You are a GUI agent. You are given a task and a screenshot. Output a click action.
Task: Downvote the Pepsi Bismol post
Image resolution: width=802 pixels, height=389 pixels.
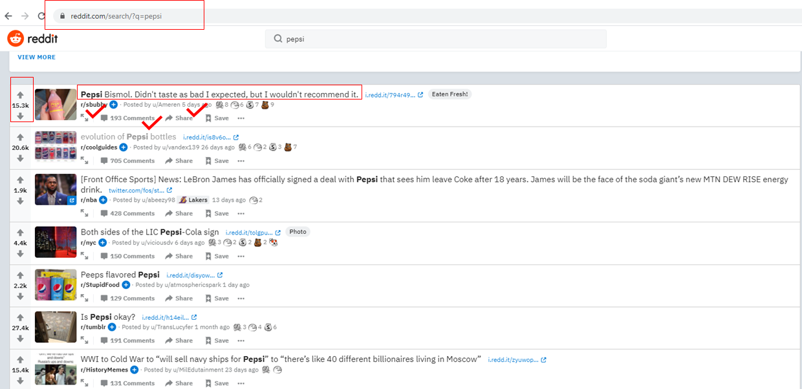20,116
